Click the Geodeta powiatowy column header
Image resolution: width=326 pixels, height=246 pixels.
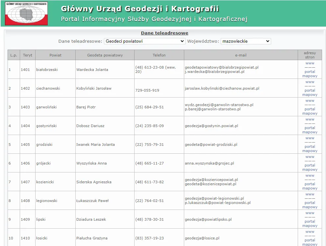[x=105, y=55]
